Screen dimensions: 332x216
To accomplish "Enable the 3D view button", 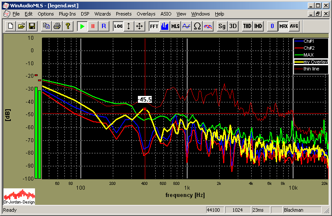I will 233,26.
